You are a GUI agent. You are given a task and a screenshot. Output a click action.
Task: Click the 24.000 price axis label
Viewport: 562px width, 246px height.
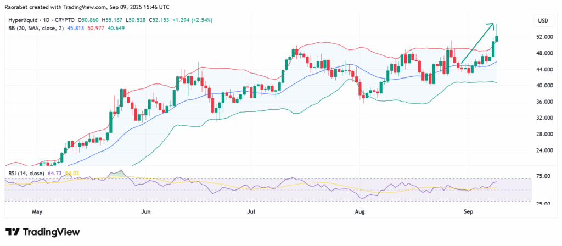(x=545, y=150)
